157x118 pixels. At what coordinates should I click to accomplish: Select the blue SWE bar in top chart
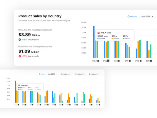click(136, 53)
